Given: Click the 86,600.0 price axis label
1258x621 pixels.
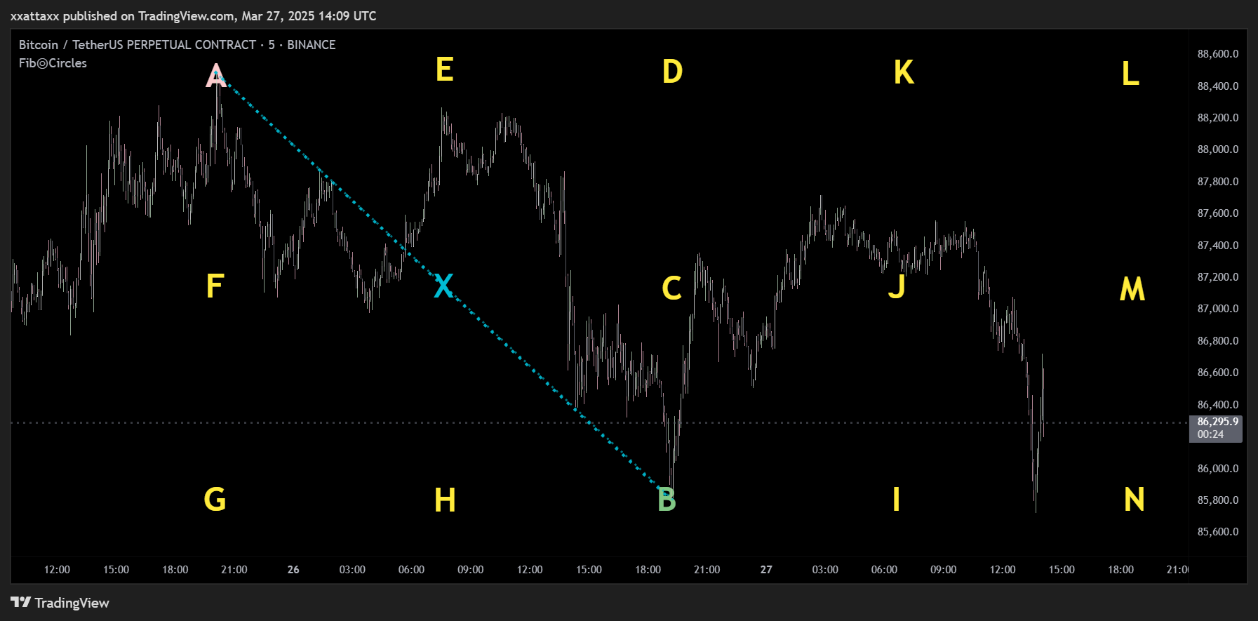Looking at the screenshot, I should pyautogui.click(x=1218, y=373).
